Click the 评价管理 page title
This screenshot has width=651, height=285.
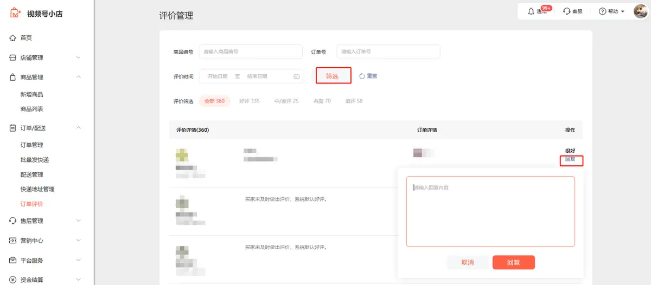coord(176,16)
